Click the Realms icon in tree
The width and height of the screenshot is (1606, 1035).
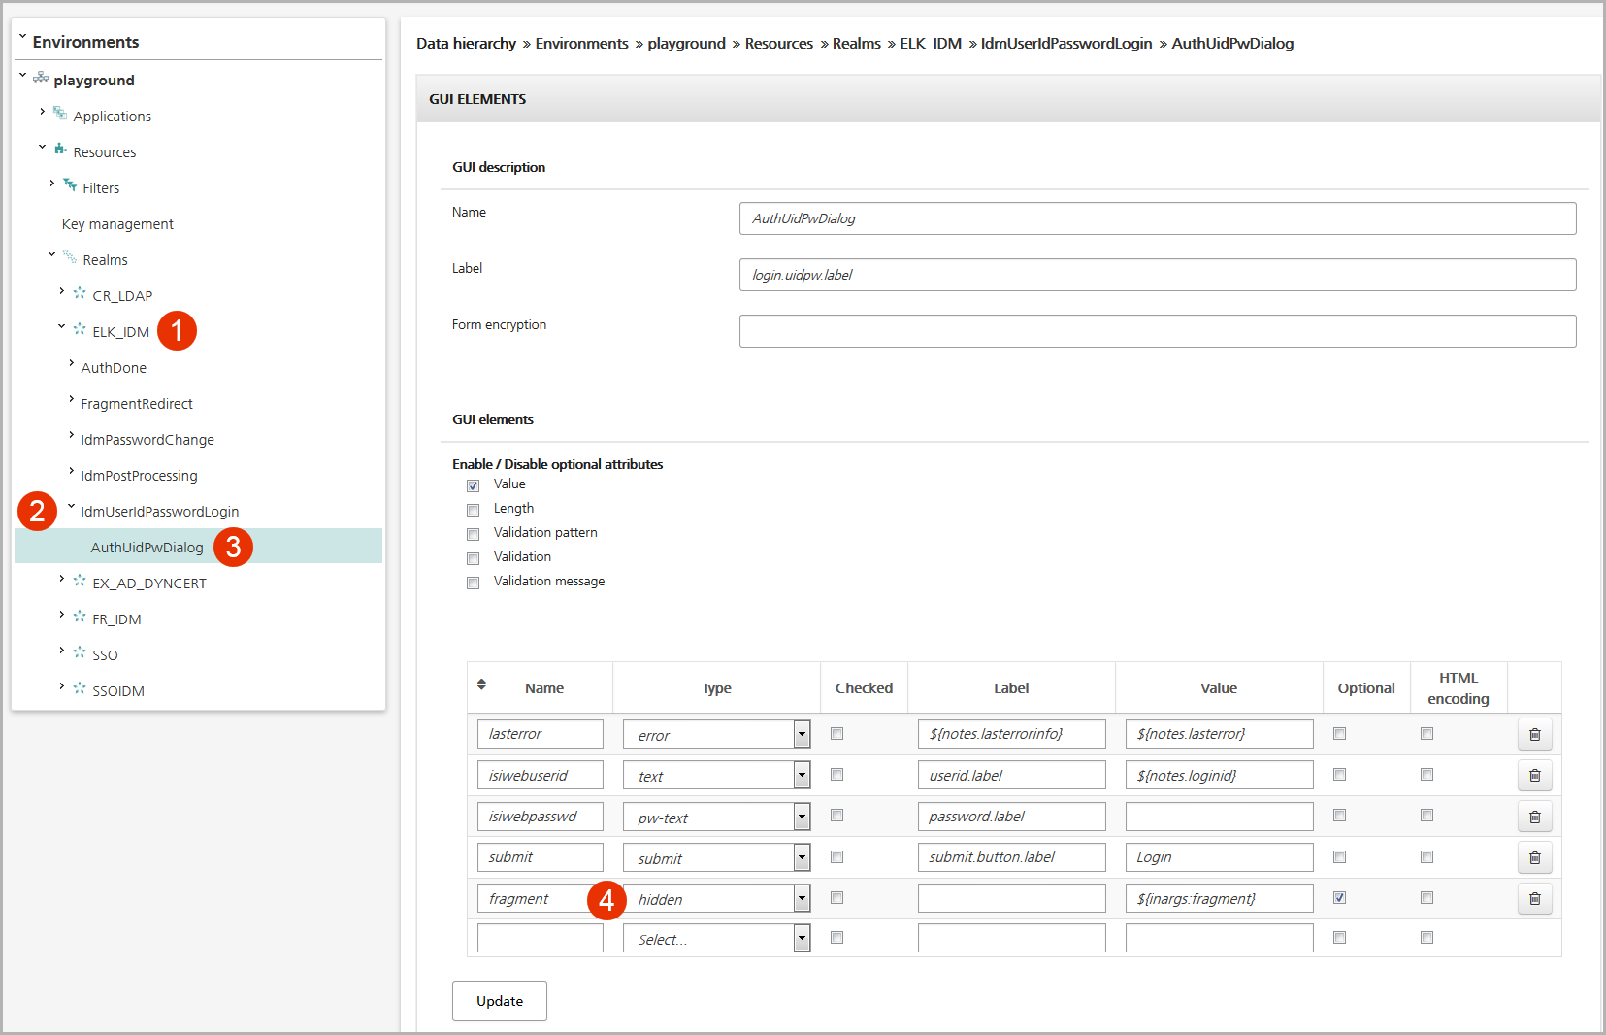click(x=70, y=257)
